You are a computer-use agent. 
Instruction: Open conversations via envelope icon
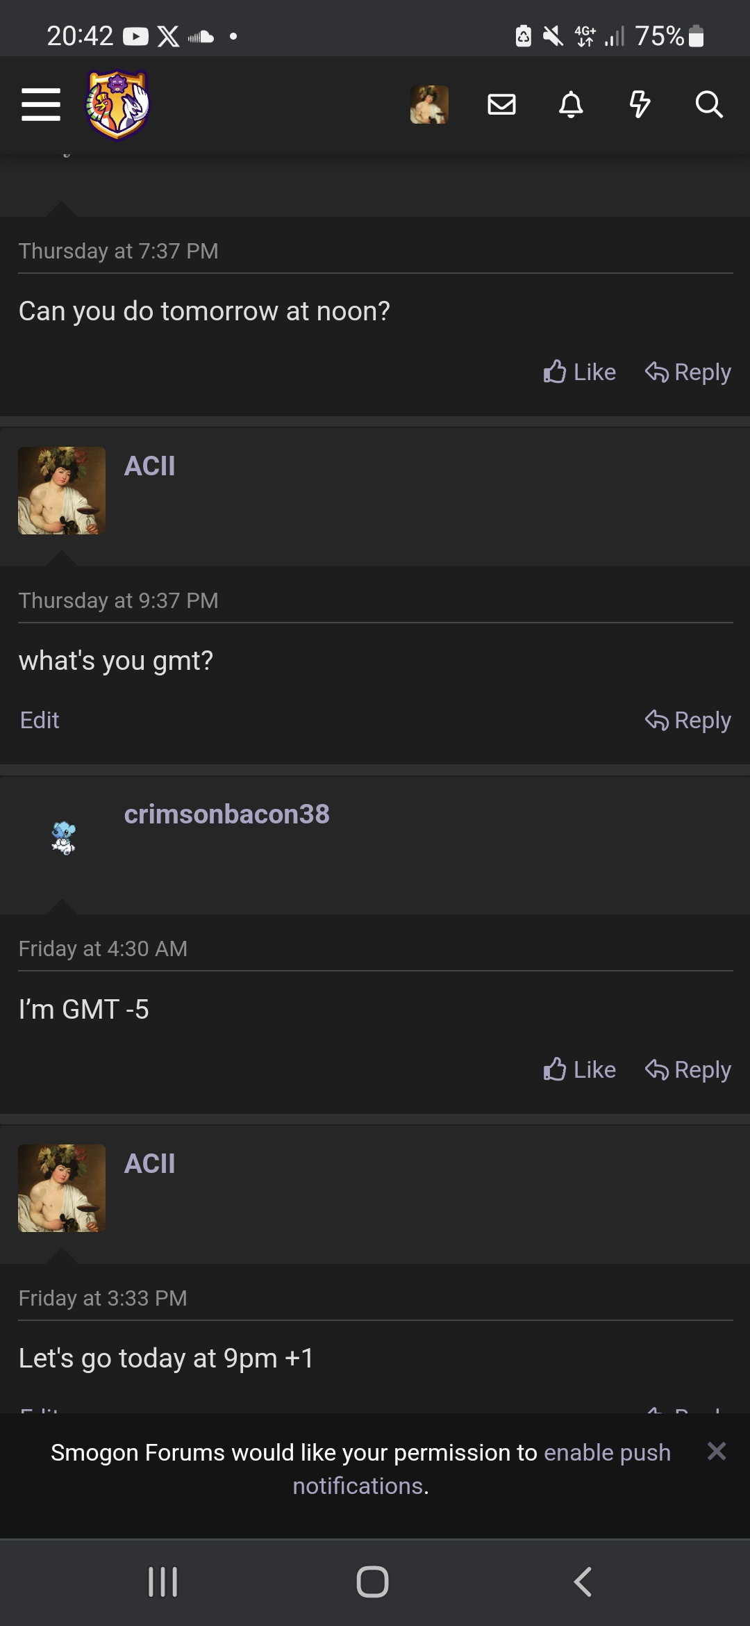tap(501, 104)
